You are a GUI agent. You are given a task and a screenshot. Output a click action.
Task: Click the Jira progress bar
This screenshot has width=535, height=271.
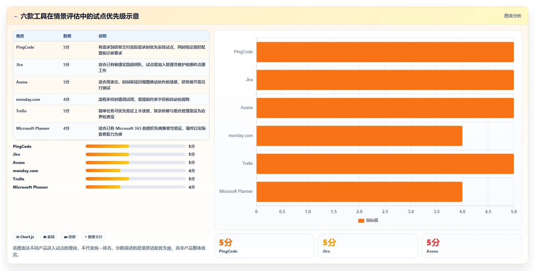(135, 154)
